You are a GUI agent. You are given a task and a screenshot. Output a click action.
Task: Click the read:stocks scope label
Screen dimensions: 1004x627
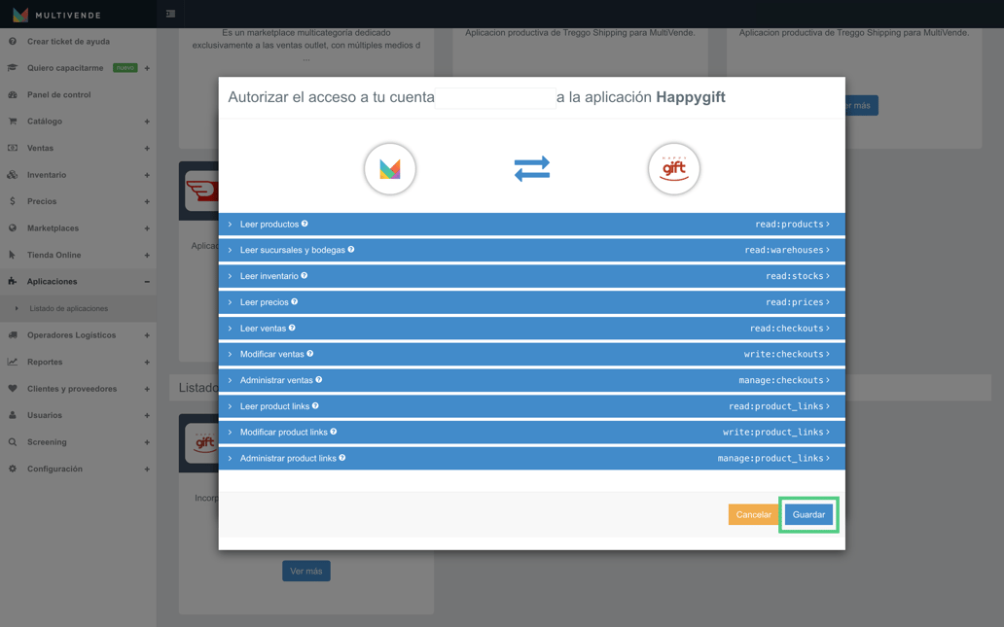pyautogui.click(x=795, y=276)
